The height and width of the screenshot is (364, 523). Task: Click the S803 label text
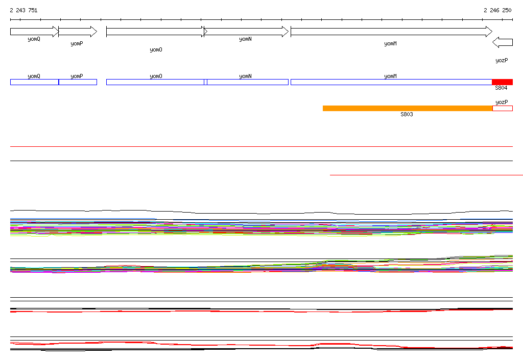click(x=407, y=114)
